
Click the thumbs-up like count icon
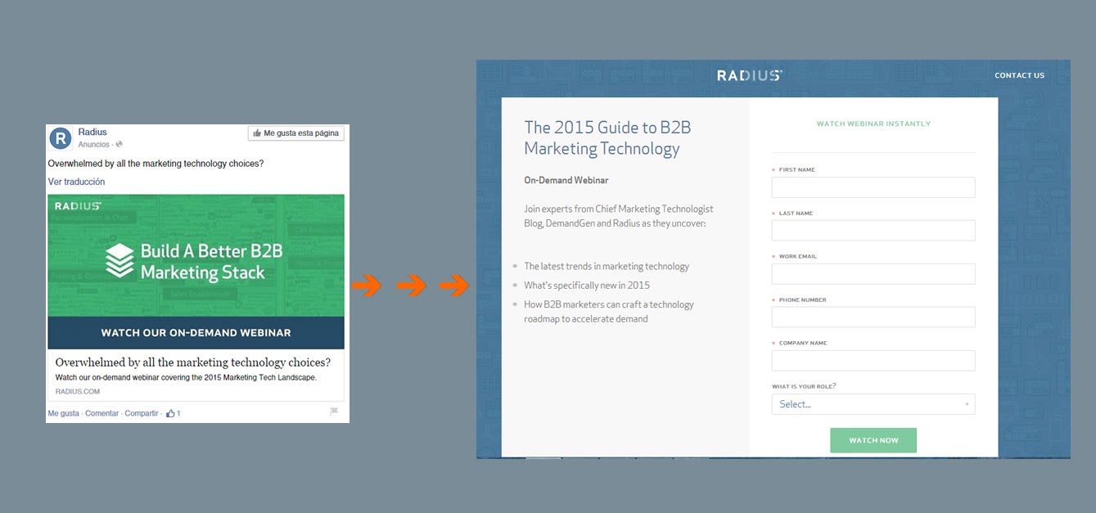click(171, 413)
